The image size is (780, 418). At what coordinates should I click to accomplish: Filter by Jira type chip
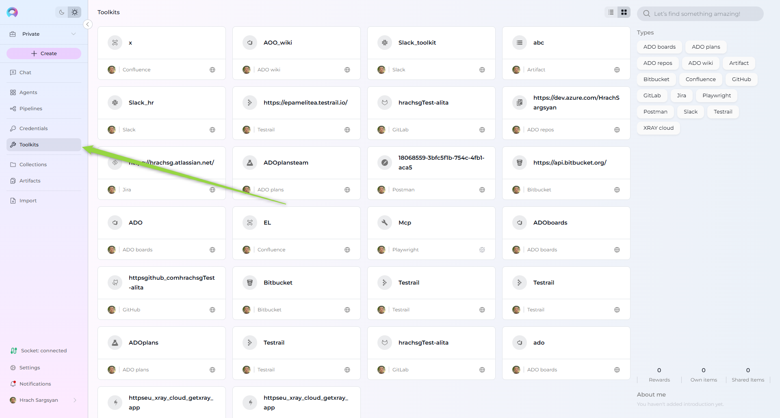[681, 96]
